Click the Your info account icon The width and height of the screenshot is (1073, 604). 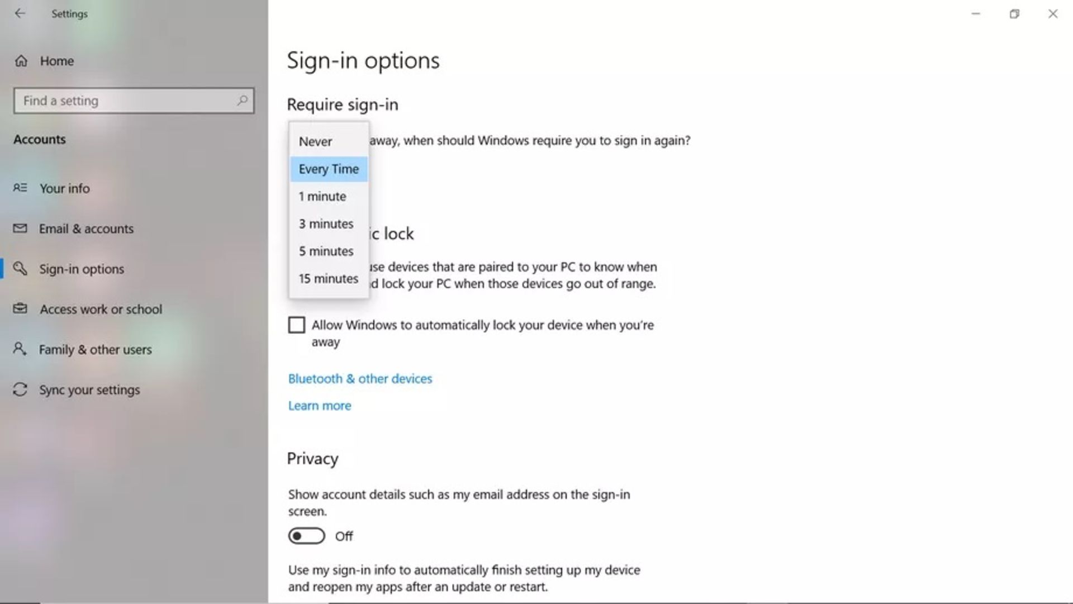[x=21, y=188]
